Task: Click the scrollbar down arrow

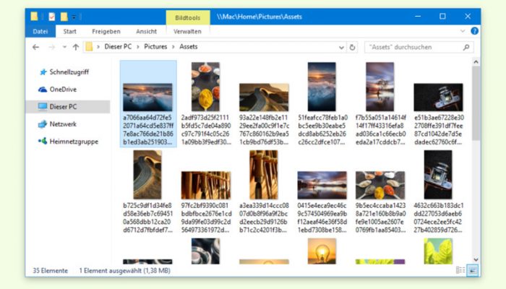Action: (476, 259)
